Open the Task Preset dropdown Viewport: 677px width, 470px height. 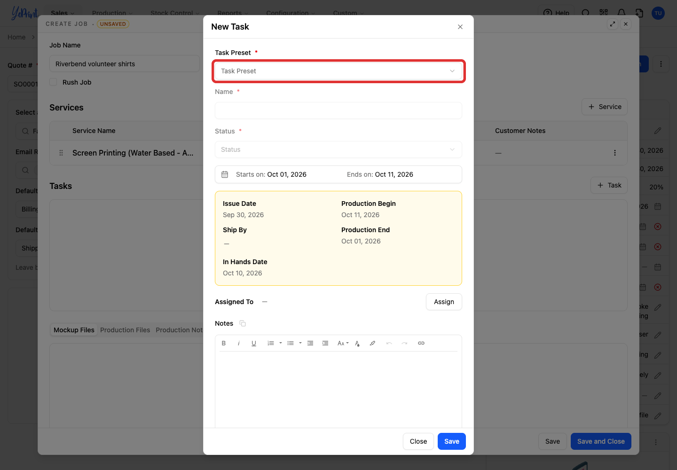click(338, 71)
